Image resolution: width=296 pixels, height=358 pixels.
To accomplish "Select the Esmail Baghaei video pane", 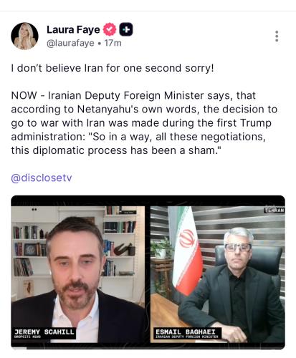I will click(x=218, y=274).
